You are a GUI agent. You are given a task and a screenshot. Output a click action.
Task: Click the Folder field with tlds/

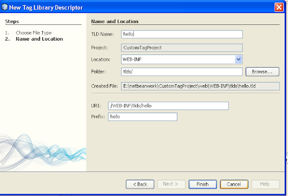point(182,72)
